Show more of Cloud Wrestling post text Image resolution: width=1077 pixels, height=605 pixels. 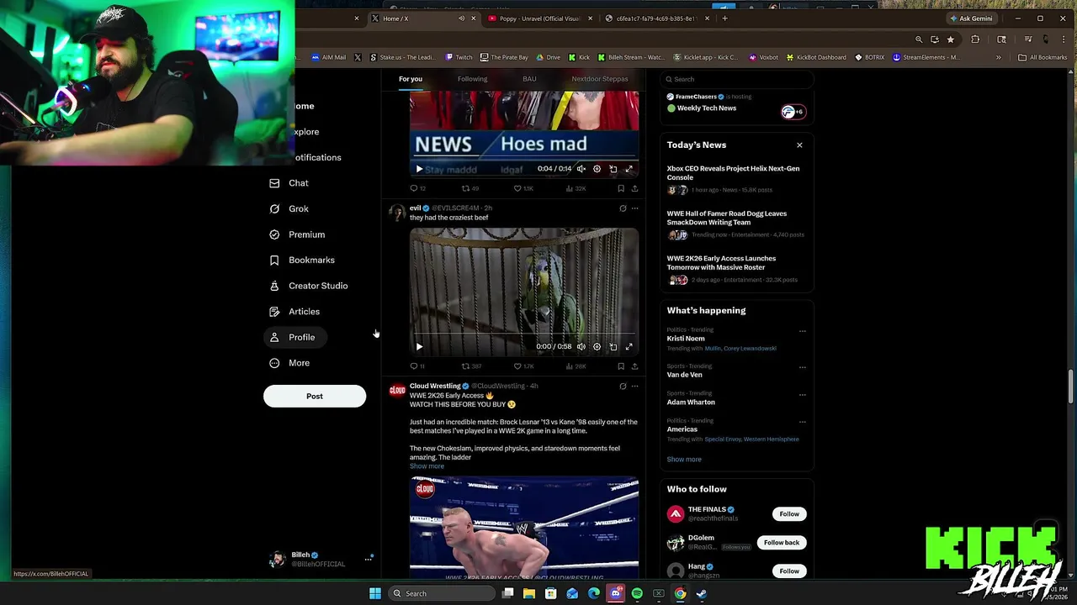coord(427,466)
